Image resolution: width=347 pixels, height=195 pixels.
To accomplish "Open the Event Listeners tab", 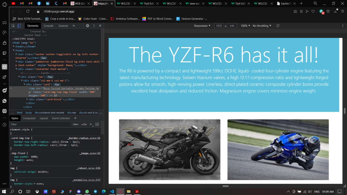I will [61, 118].
